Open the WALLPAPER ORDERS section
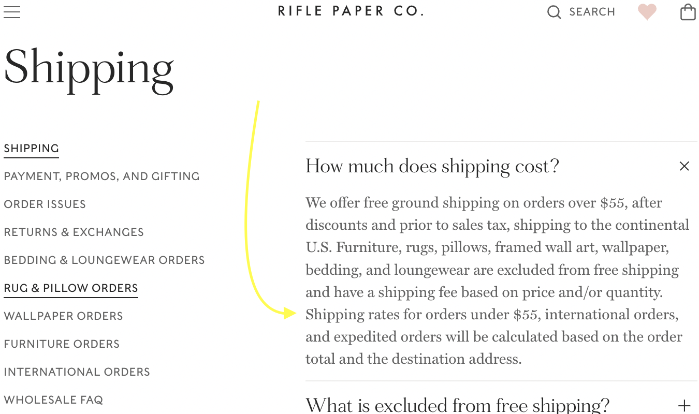Screen dimensions: 699x414 pyautogui.click(x=63, y=316)
